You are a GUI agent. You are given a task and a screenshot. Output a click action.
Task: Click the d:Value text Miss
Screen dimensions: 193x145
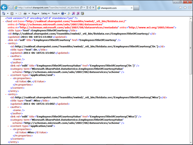click(x=31, y=132)
